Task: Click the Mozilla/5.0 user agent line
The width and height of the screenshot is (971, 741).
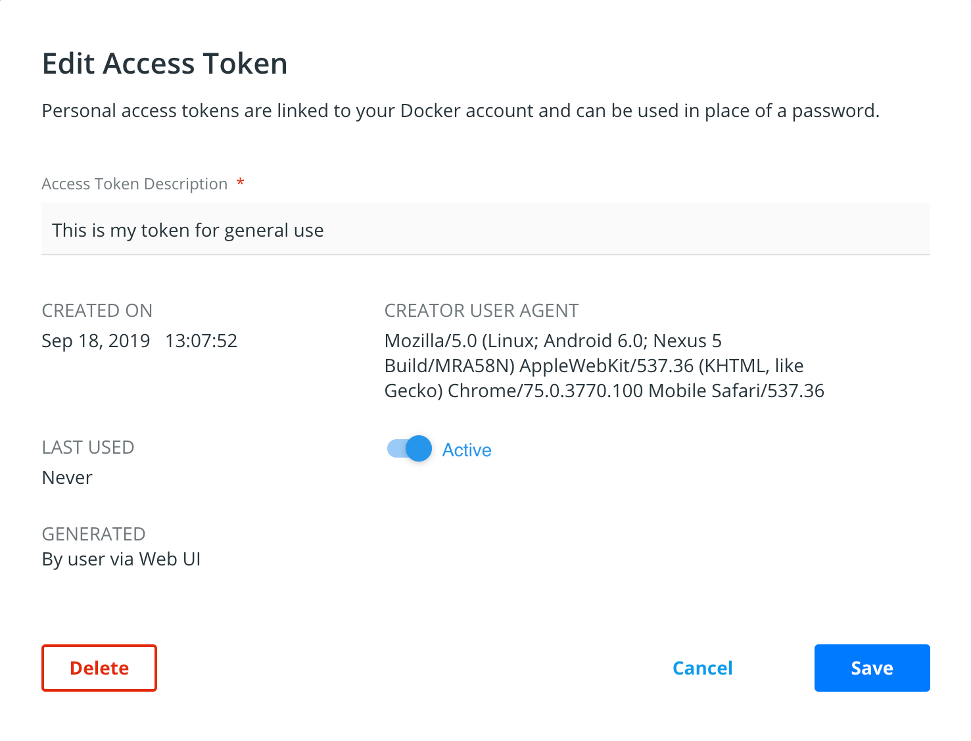Action: tap(553, 341)
